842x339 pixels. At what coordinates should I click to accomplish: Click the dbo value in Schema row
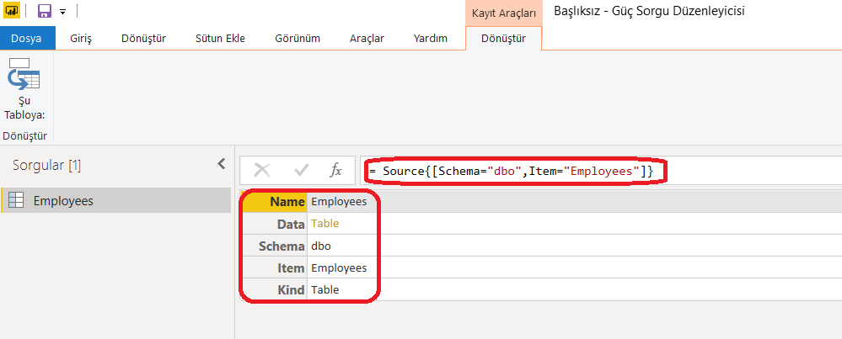[320, 246]
